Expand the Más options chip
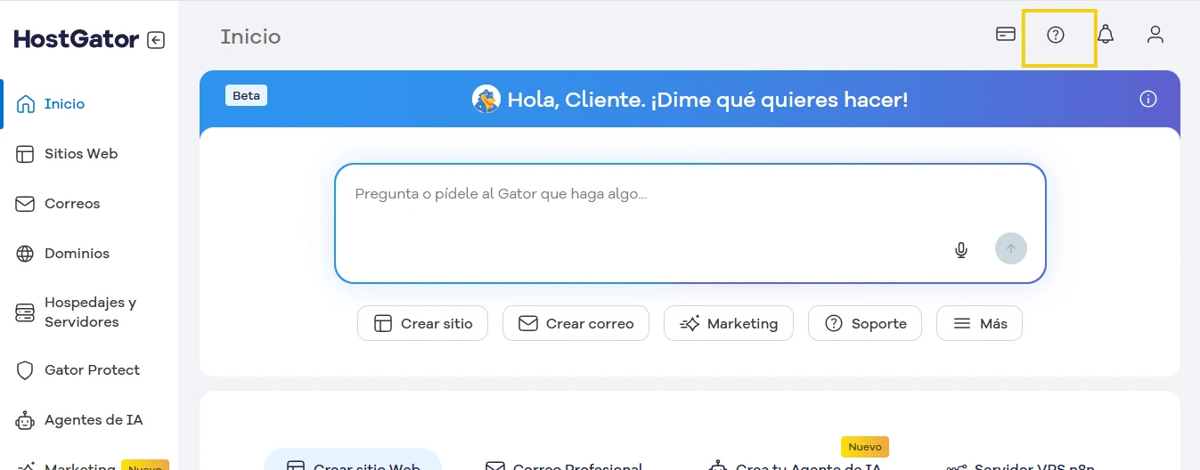The image size is (1200, 470). pos(979,323)
